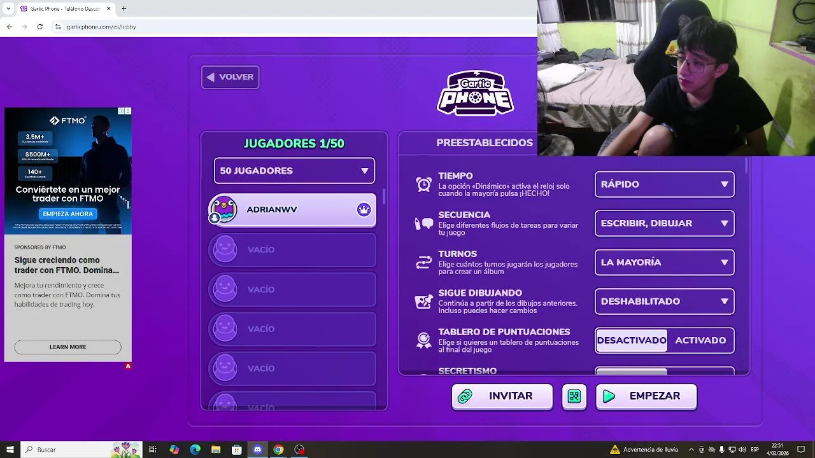Open the QR code invite button

(574, 396)
